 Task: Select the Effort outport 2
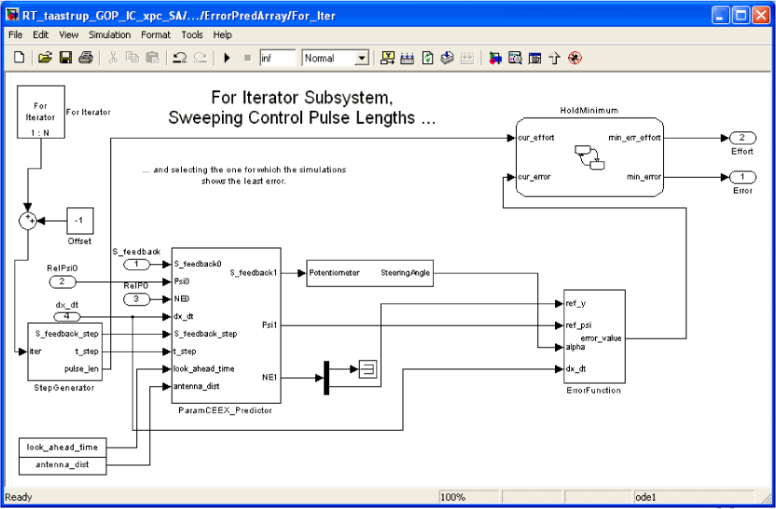742,138
